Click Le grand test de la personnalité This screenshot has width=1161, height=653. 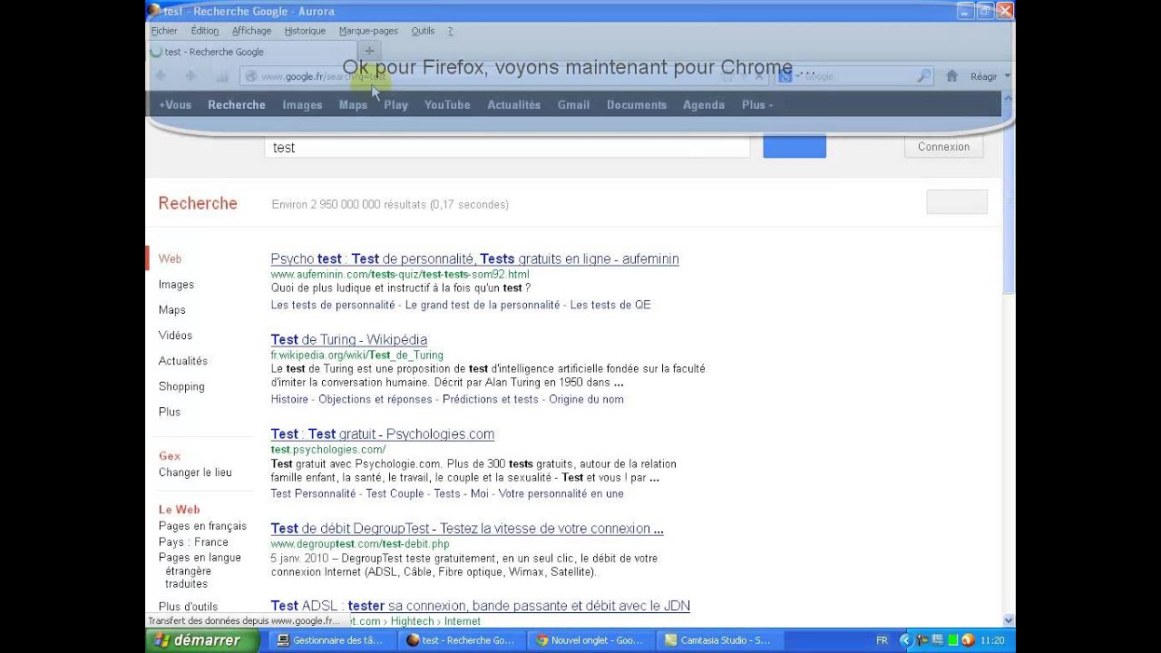(483, 305)
